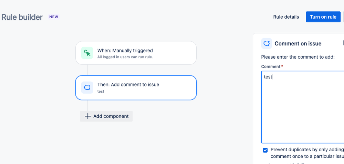This screenshot has height=164, width=344.
Task: Click the Prevent duplicates label text
Action: [x=307, y=153]
